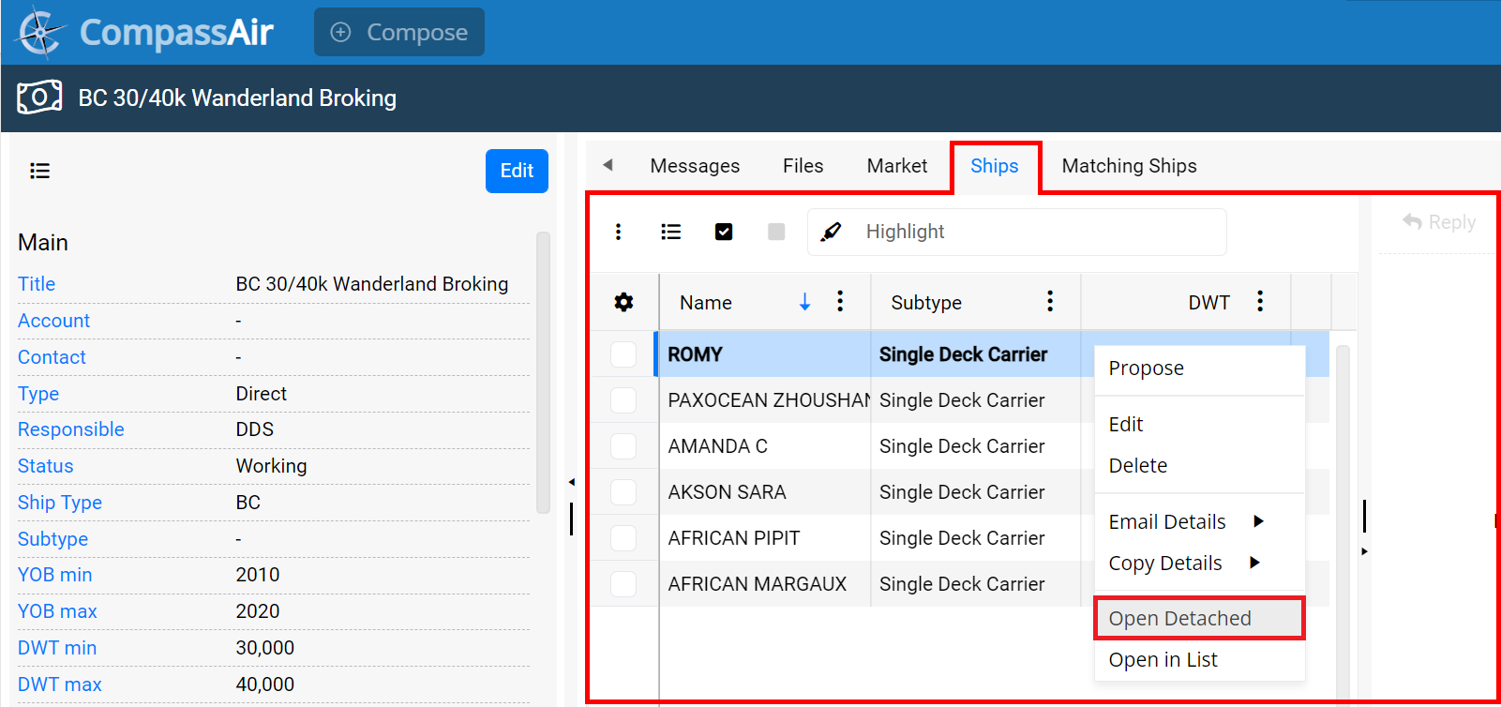The width and height of the screenshot is (1501, 707).
Task: Click the Contact field label
Action: (52, 357)
